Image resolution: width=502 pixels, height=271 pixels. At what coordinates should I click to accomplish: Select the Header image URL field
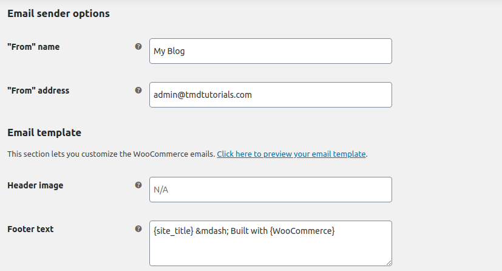(270, 190)
